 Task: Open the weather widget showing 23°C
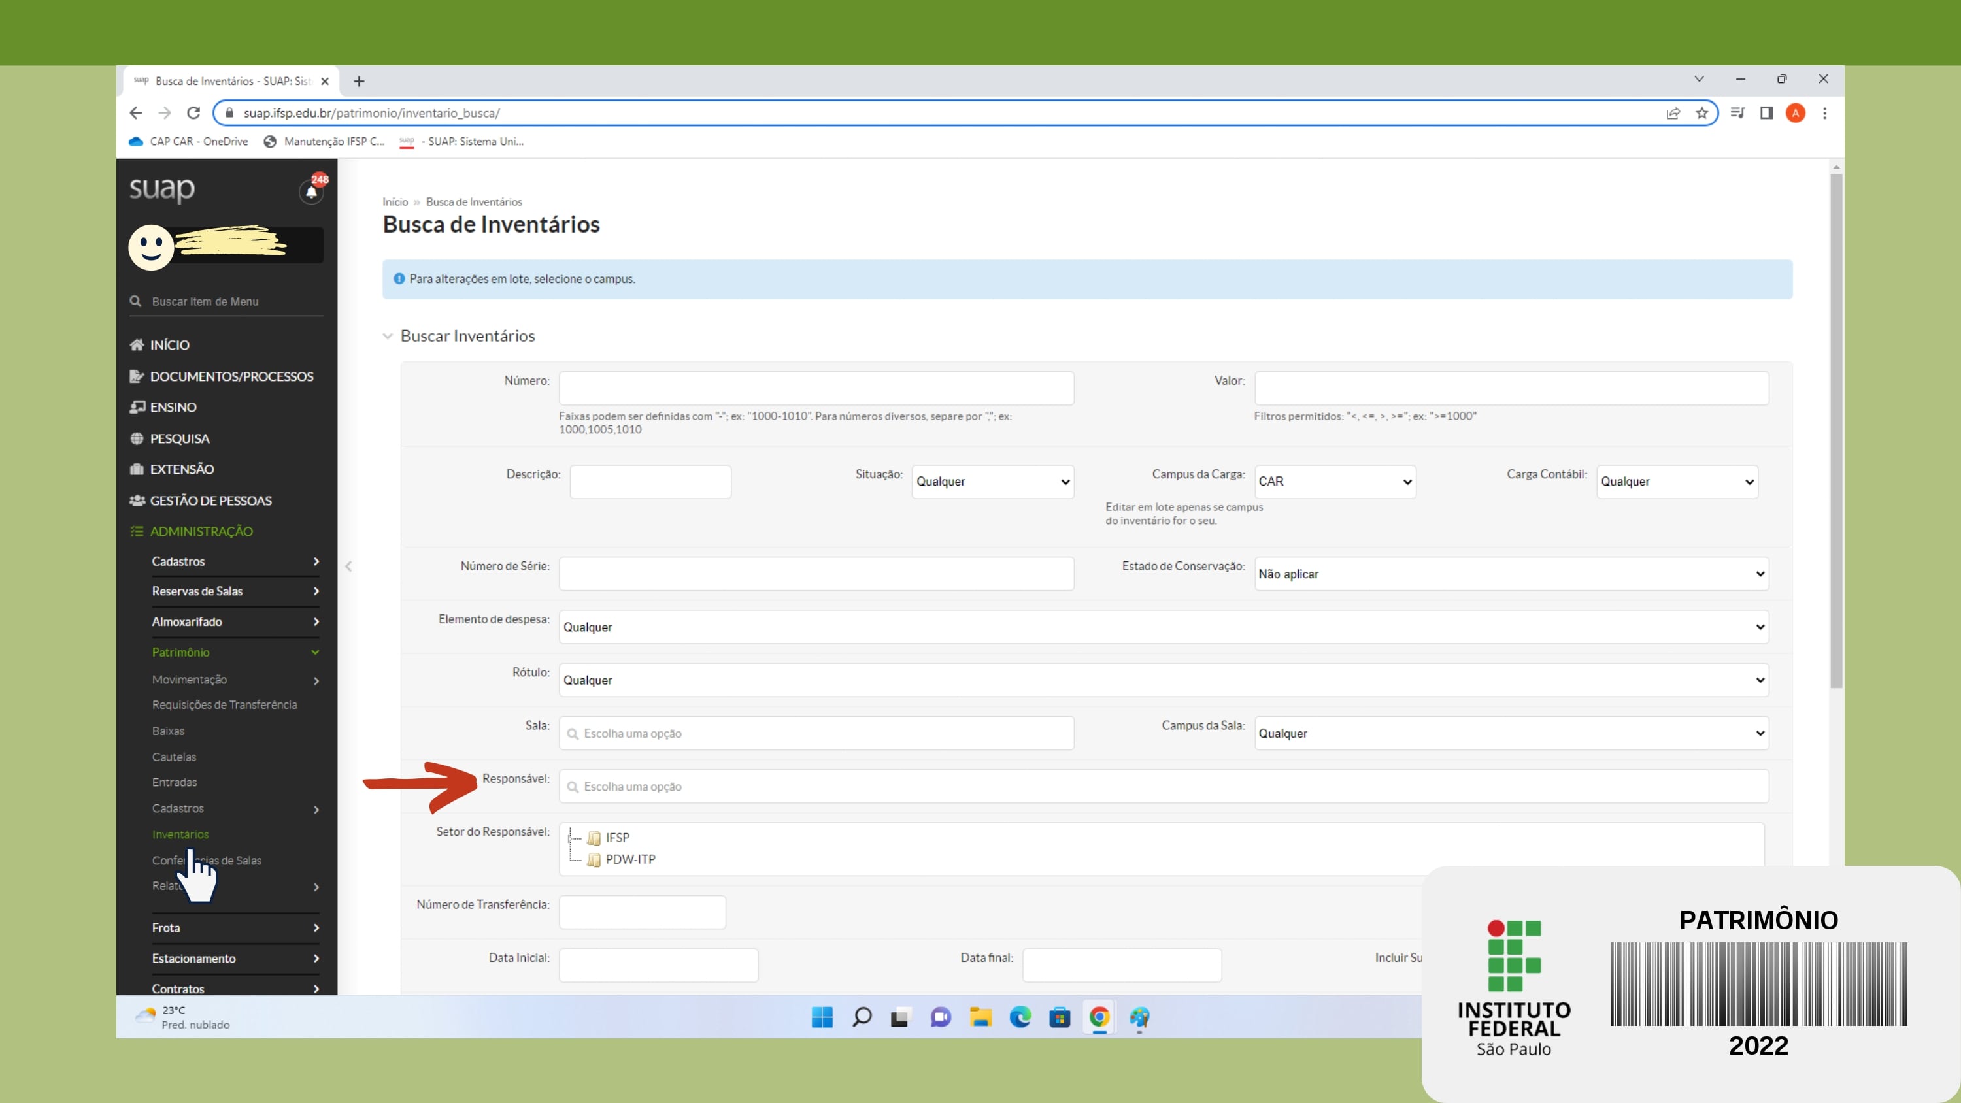click(x=183, y=1017)
